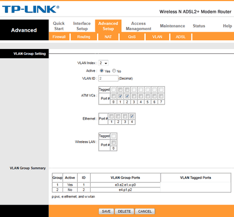Open the Status tab
234x217 pixels.
point(199,26)
